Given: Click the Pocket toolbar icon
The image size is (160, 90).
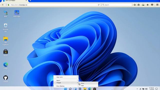Looking at the screenshot, I should coord(152,5).
